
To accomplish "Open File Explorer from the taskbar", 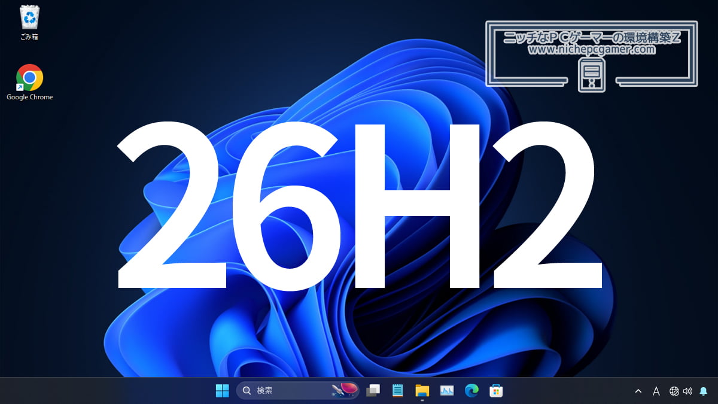I will [422, 391].
